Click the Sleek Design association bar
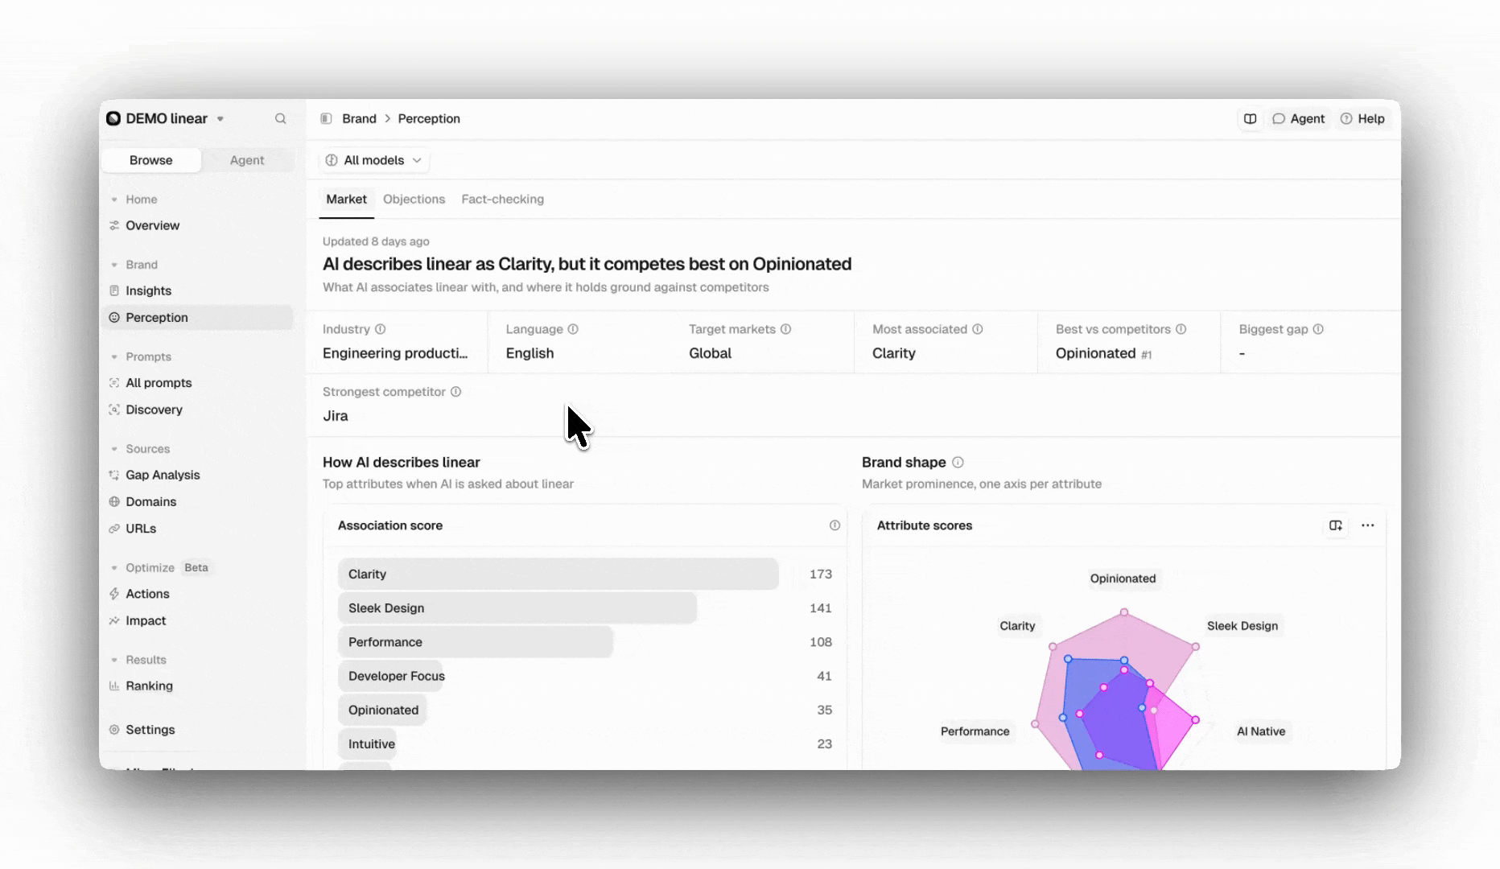 click(x=517, y=608)
